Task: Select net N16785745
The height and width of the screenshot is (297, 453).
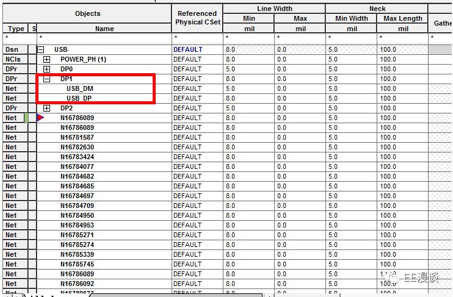Action: 77,265
